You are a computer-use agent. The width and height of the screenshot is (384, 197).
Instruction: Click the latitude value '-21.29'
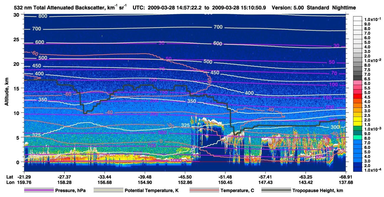tap(24, 177)
